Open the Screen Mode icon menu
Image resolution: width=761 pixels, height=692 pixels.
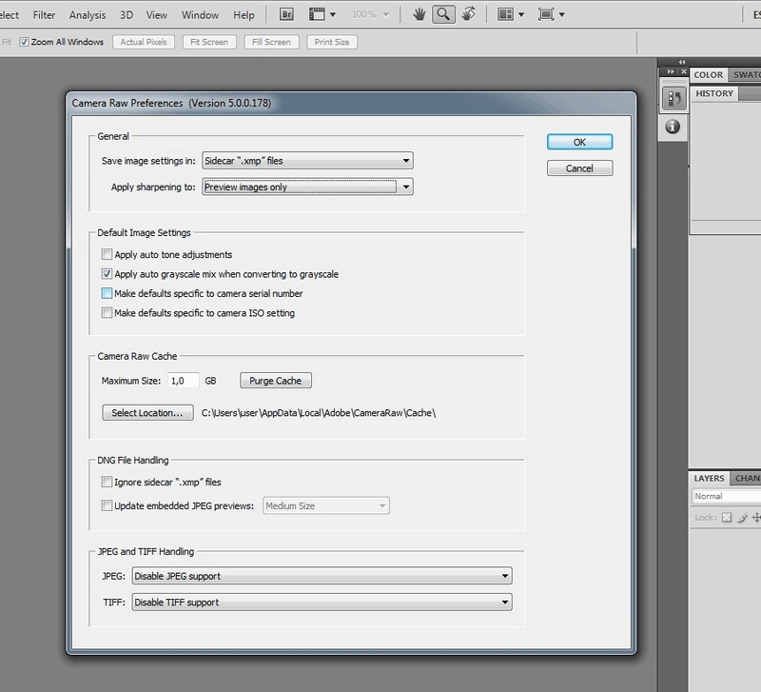[552, 14]
